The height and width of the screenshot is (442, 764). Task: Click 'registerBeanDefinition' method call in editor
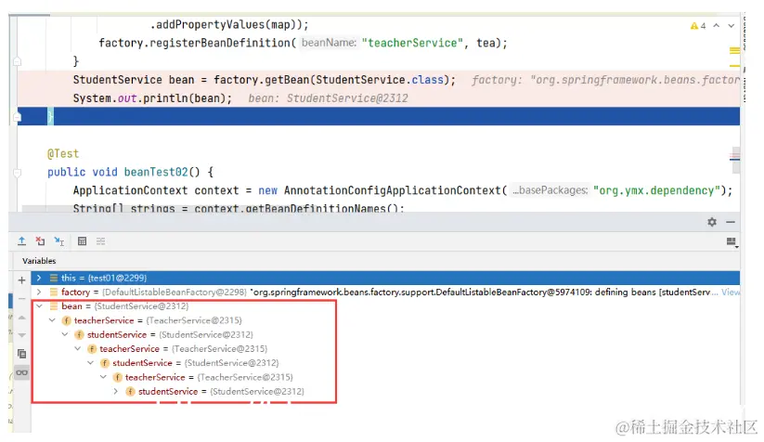[220, 43]
